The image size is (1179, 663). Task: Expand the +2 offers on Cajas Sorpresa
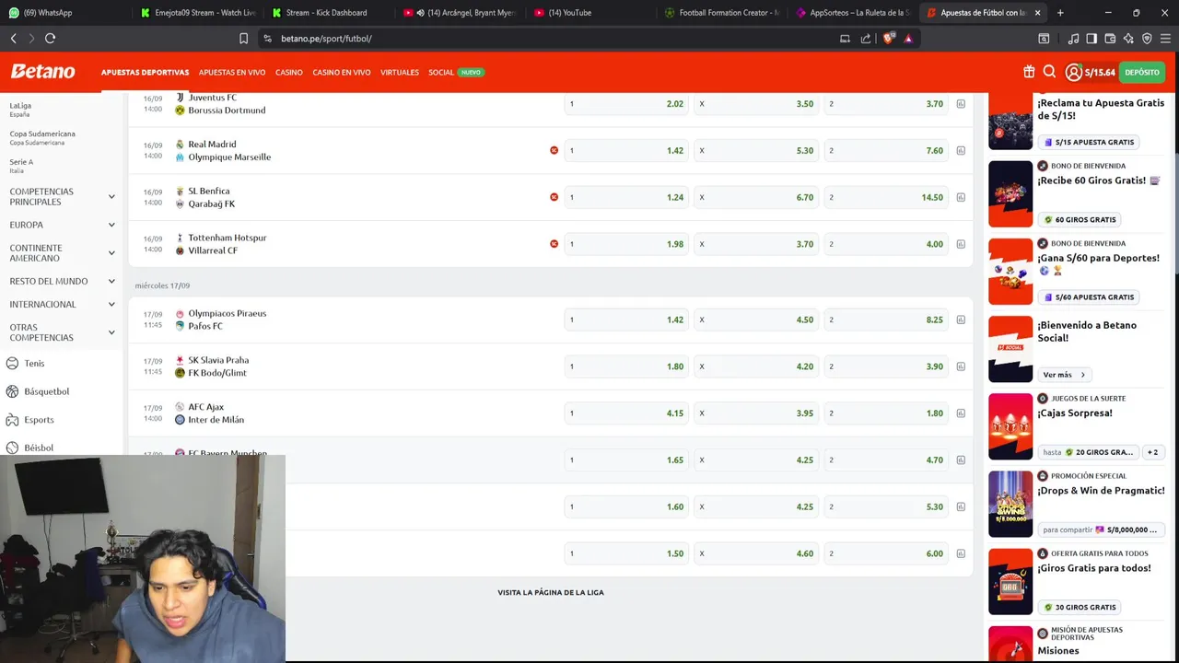pyautogui.click(x=1152, y=452)
